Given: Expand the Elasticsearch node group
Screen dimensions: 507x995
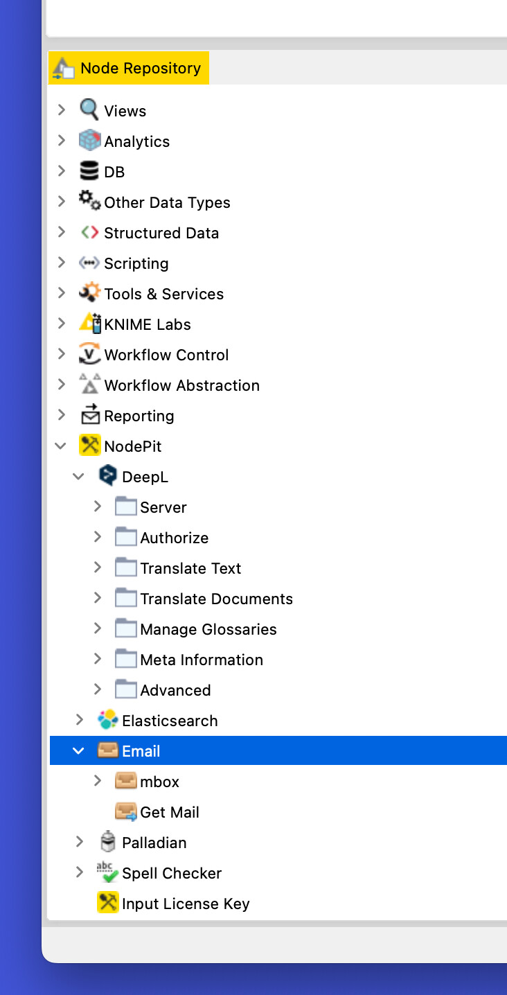Looking at the screenshot, I should click(80, 719).
